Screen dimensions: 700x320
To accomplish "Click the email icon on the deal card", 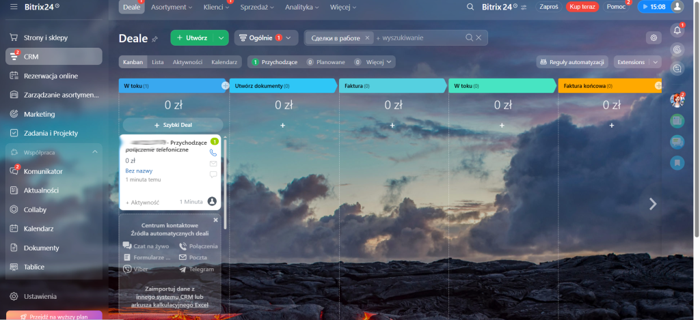I will pyautogui.click(x=213, y=164).
